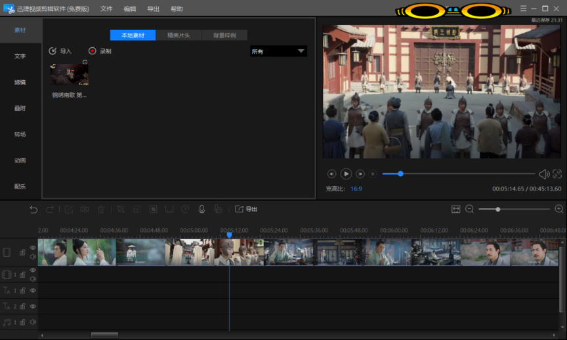Fit timeline to window width

pyautogui.click(x=455, y=210)
